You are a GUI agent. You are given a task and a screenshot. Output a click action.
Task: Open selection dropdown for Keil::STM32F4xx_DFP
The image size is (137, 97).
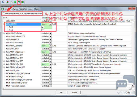click(50, 61)
